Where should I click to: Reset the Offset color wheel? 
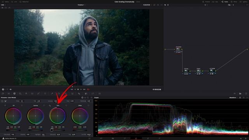click(88, 105)
